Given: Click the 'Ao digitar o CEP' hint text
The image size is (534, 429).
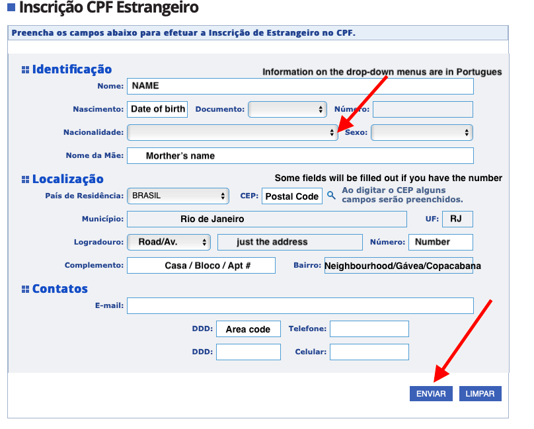Looking at the screenshot, I should click(x=402, y=195).
